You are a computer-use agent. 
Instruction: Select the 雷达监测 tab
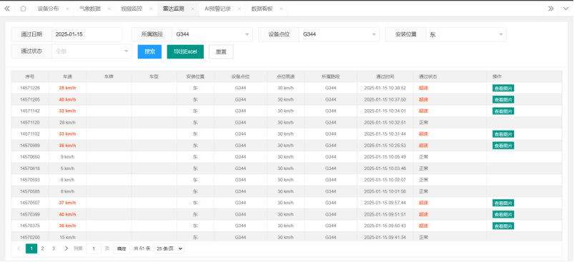pyautogui.click(x=173, y=9)
